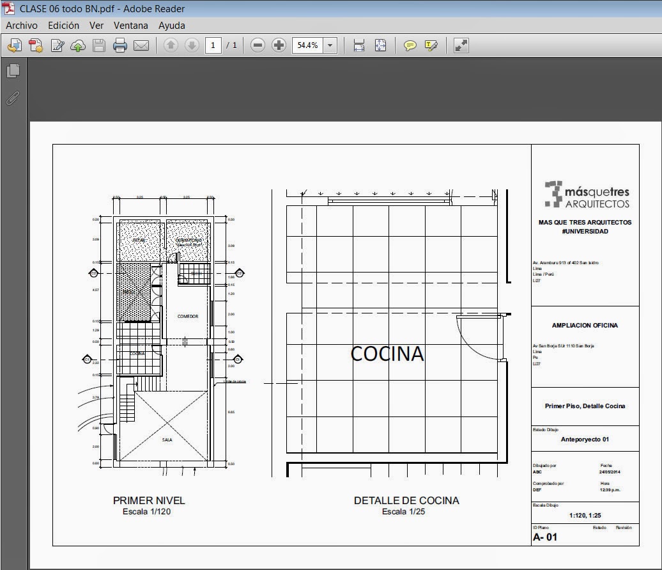The width and height of the screenshot is (662, 570).
Task: Open the Ventana menu
Action: pyautogui.click(x=130, y=25)
